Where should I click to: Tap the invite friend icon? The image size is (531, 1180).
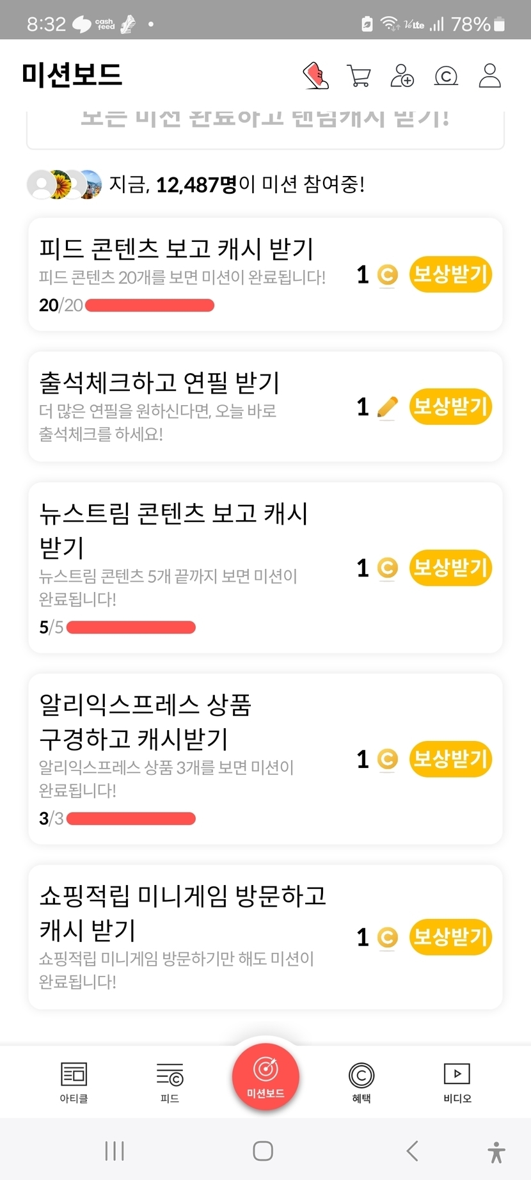pyautogui.click(x=402, y=76)
